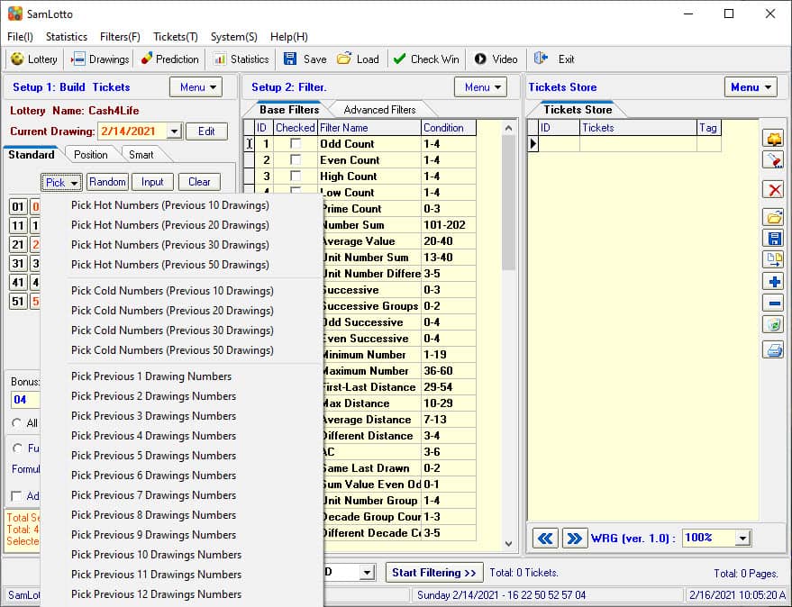
Task: Open the Setup 2 Filter Menu dropdown
Action: point(480,87)
